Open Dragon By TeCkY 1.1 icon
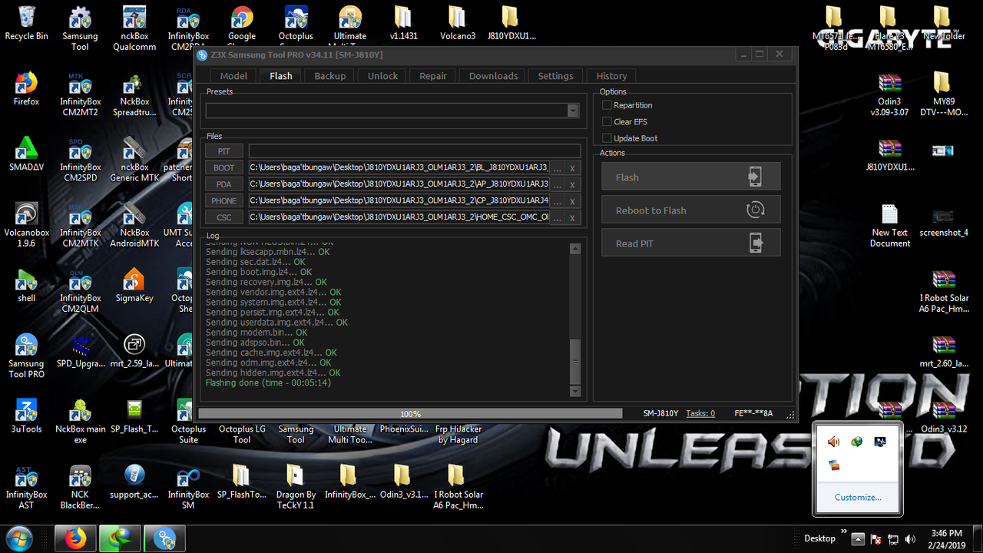The height and width of the screenshot is (553, 983). point(296,488)
